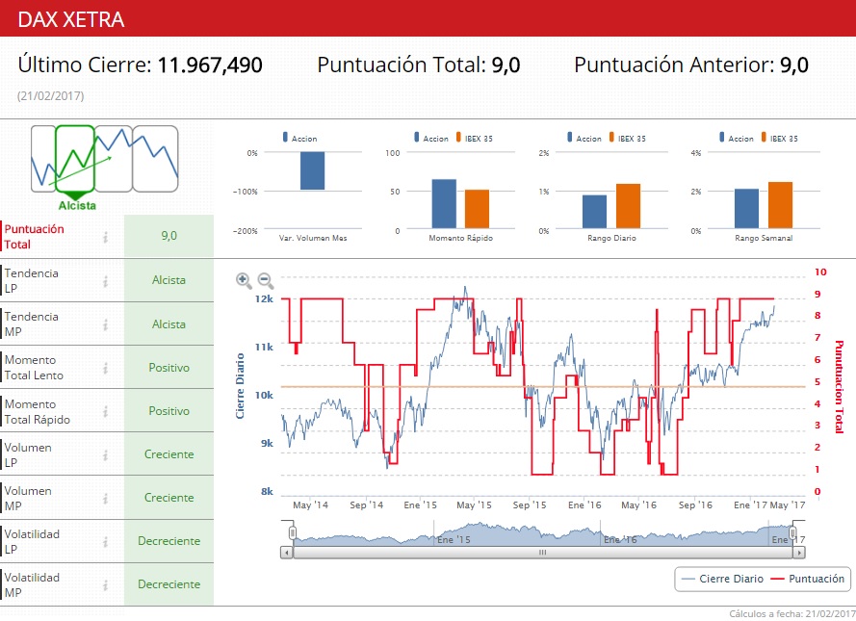Click the navigator scrollbar thumb grip
Viewport: 856px width, 621px height.
pos(543,553)
